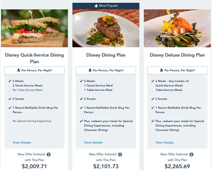
Task: Click the Disney Dining Plan title
Action: pyautogui.click(x=106, y=55)
